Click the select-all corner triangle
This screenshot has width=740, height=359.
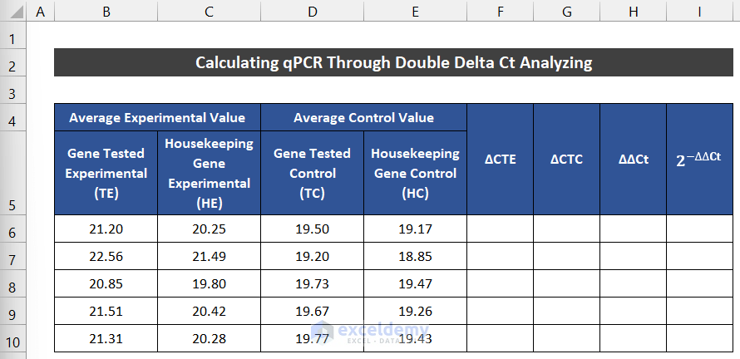tap(12, 12)
